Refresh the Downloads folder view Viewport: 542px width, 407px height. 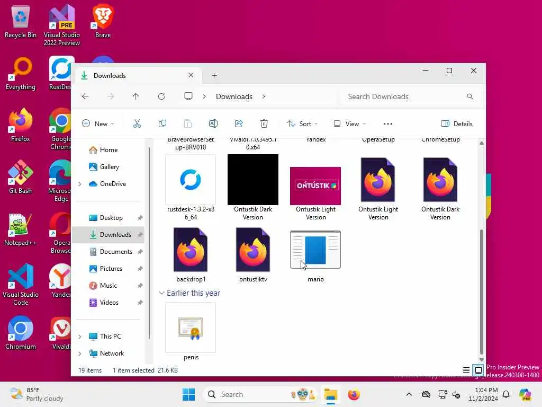[161, 96]
